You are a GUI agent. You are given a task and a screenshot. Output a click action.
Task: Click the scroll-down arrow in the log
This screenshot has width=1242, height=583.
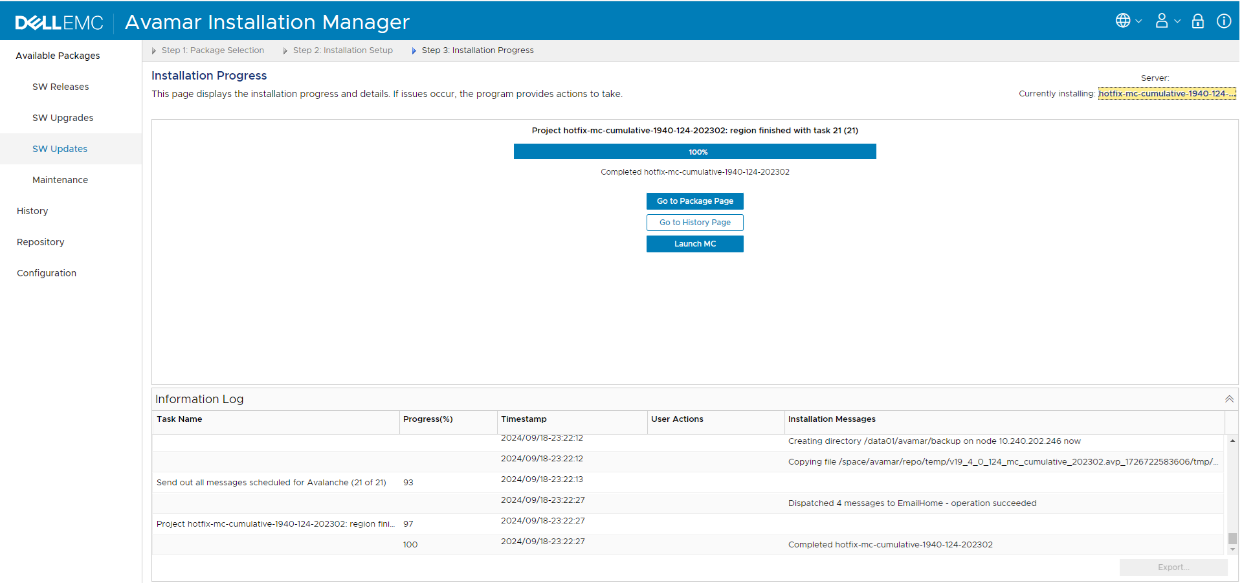click(1232, 549)
